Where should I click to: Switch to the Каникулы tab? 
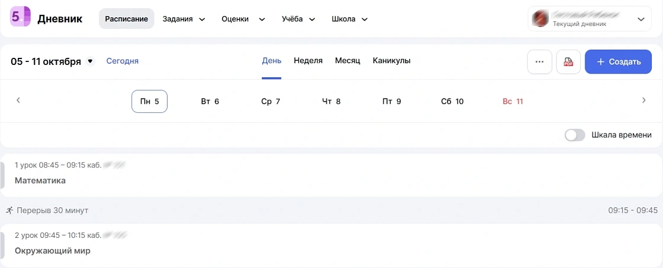click(391, 61)
